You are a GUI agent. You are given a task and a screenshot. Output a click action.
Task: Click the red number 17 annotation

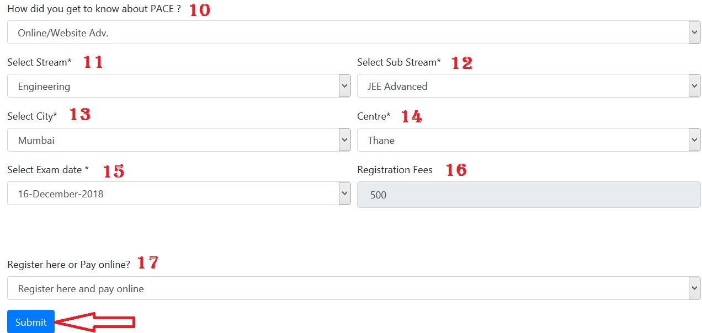(147, 263)
